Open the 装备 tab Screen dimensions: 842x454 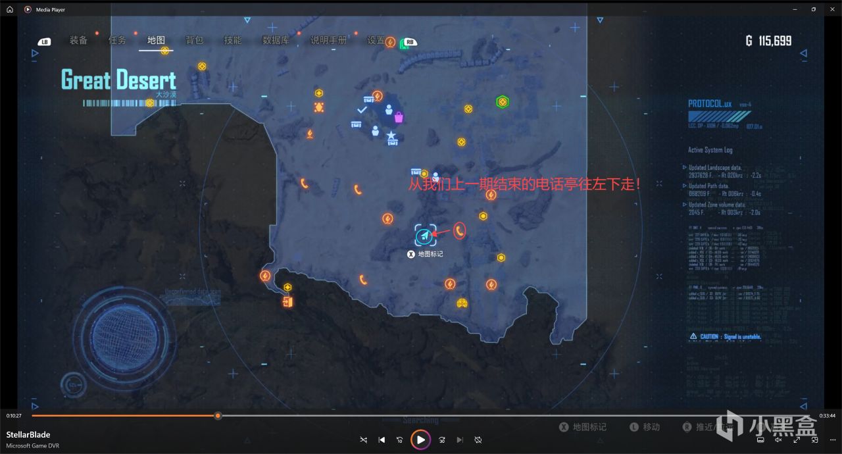pos(78,40)
